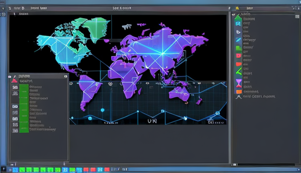Select the centered title tab above the map
This screenshot has width=301, height=173.
(122, 8)
